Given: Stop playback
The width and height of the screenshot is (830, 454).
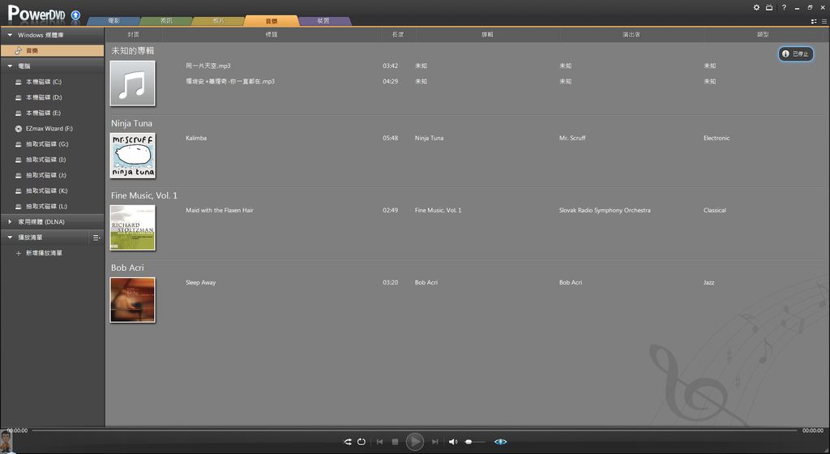Looking at the screenshot, I should tap(395, 442).
